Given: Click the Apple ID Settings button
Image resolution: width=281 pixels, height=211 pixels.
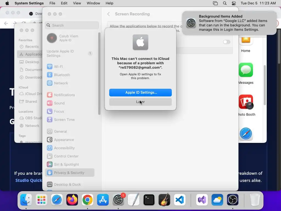Looking at the screenshot, I should click(x=140, y=92).
